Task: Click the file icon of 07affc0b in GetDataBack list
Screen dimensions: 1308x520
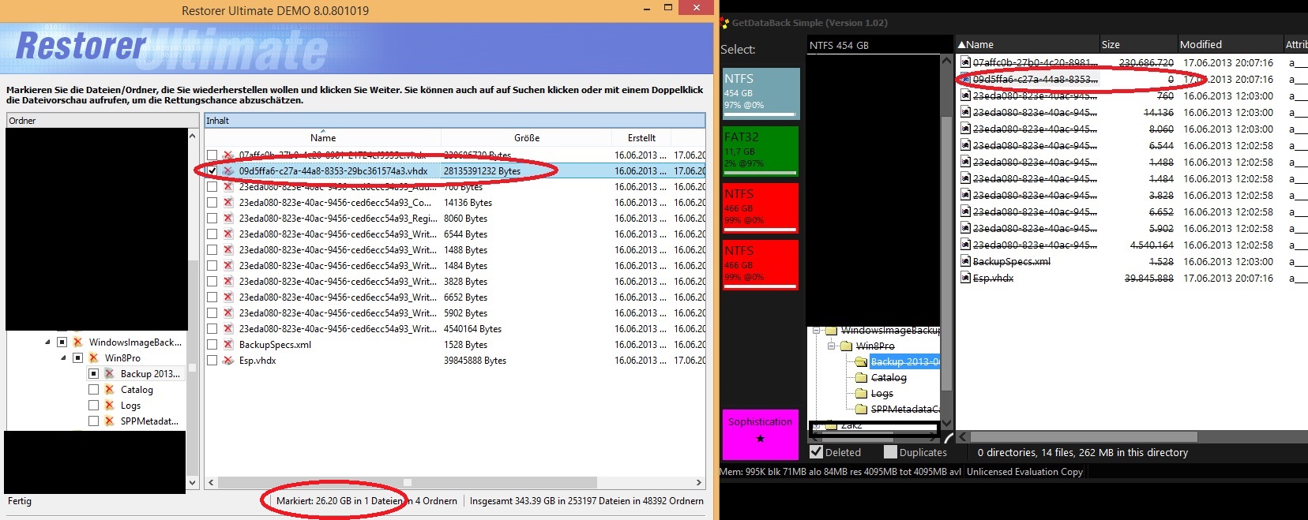Action: (965, 62)
